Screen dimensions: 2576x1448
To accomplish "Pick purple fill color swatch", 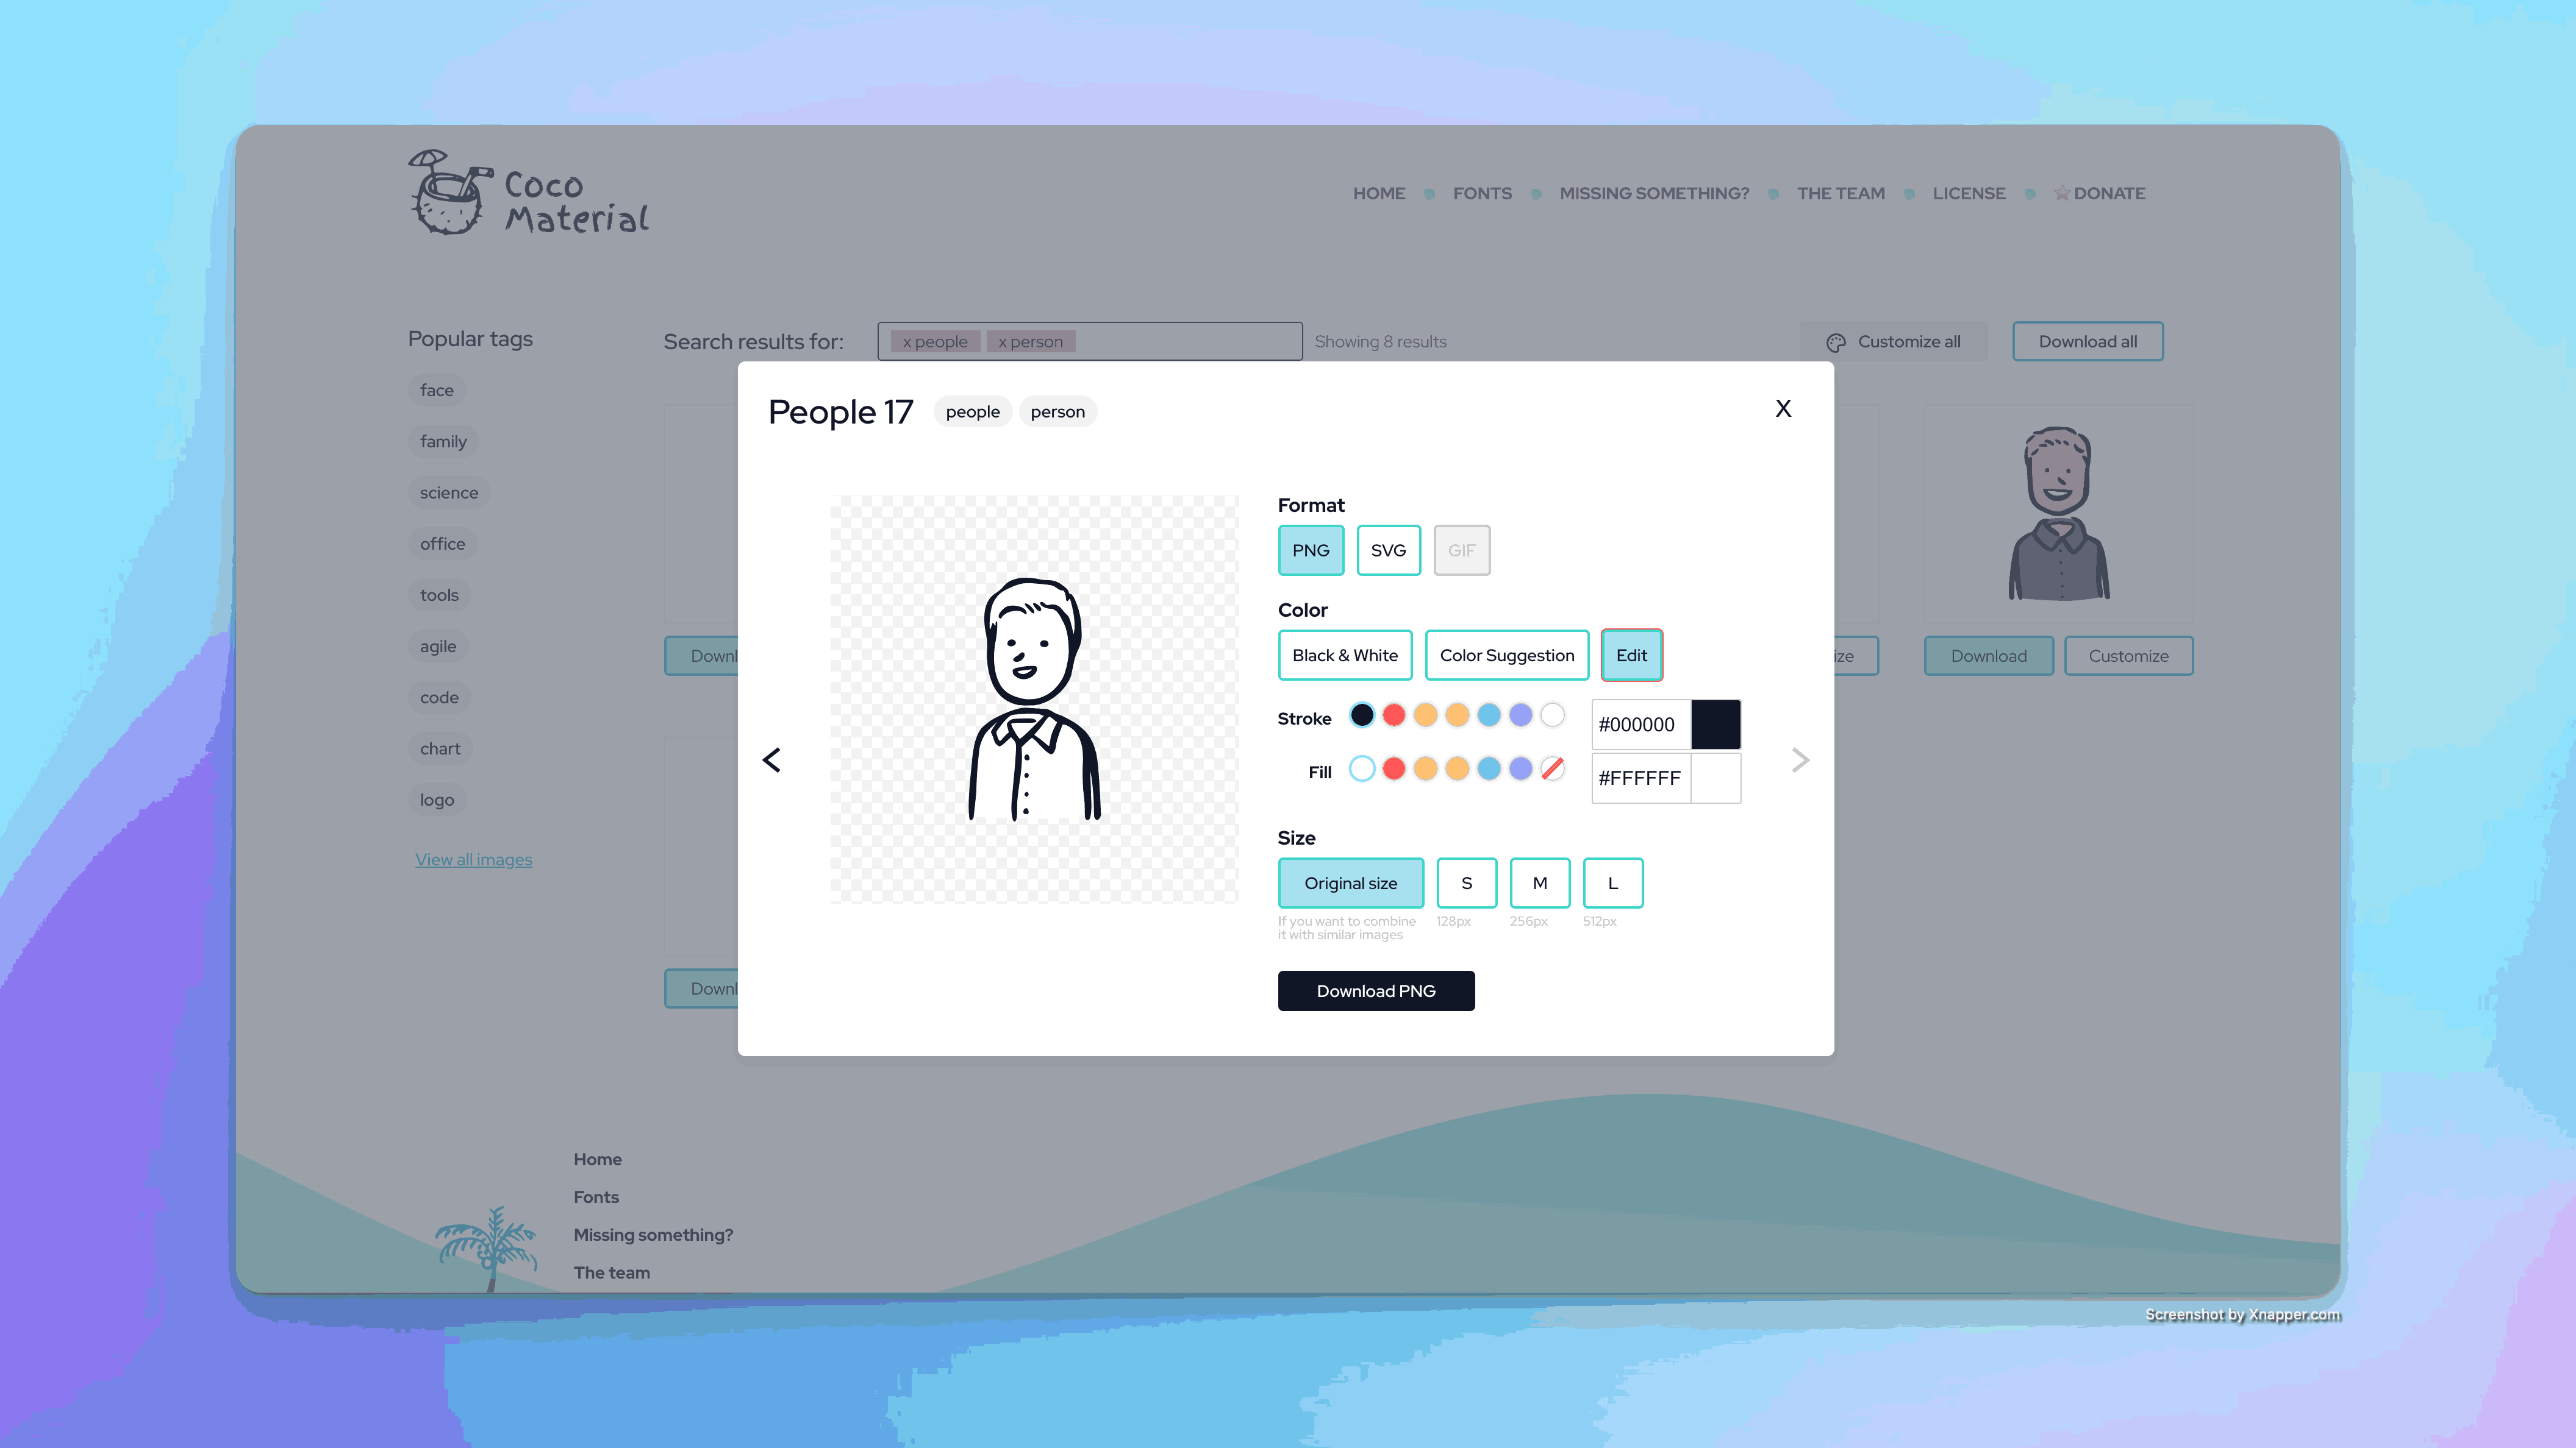I will pos(1521,768).
